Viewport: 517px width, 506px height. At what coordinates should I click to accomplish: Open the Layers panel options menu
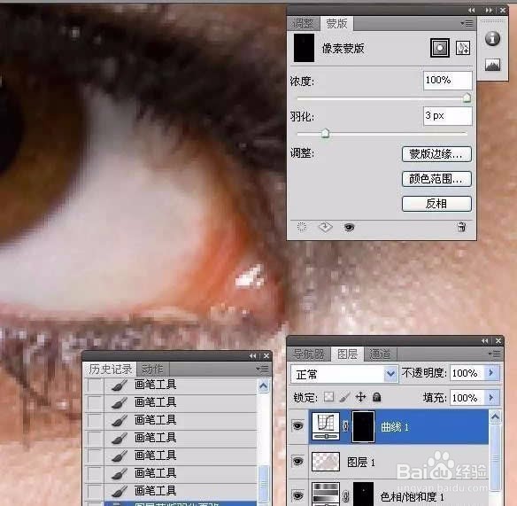tap(494, 354)
